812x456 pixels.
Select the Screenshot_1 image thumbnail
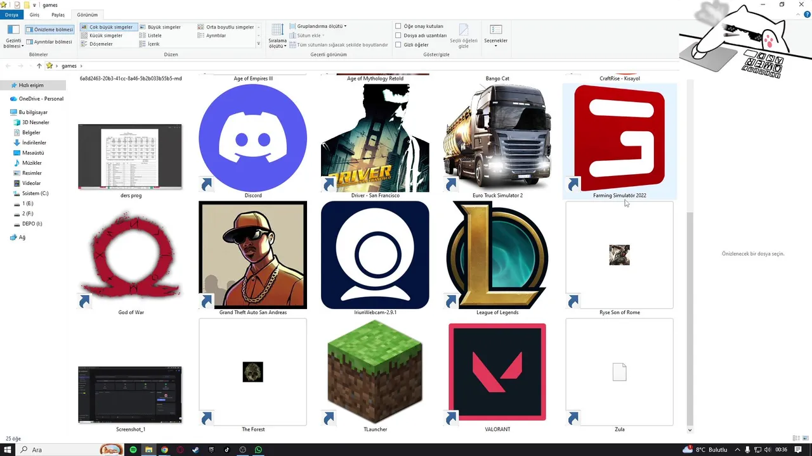click(130, 395)
